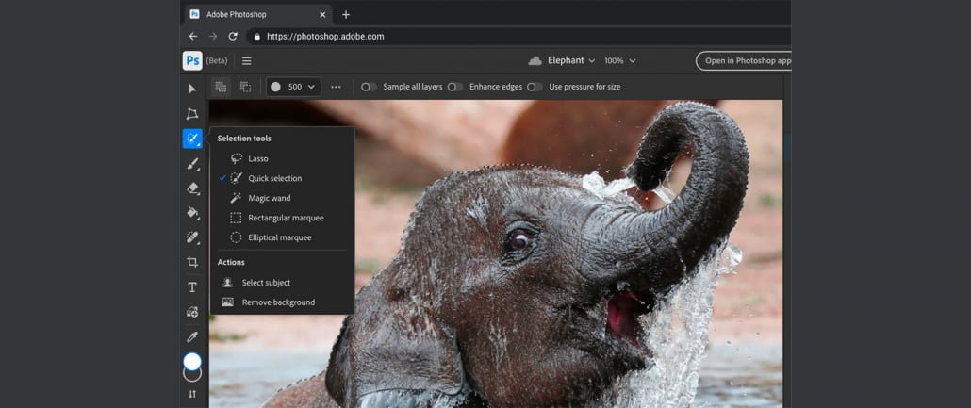Viewport: 971px width, 408px height.
Task: Choose Rectangular marquee tool
Action: click(283, 218)
